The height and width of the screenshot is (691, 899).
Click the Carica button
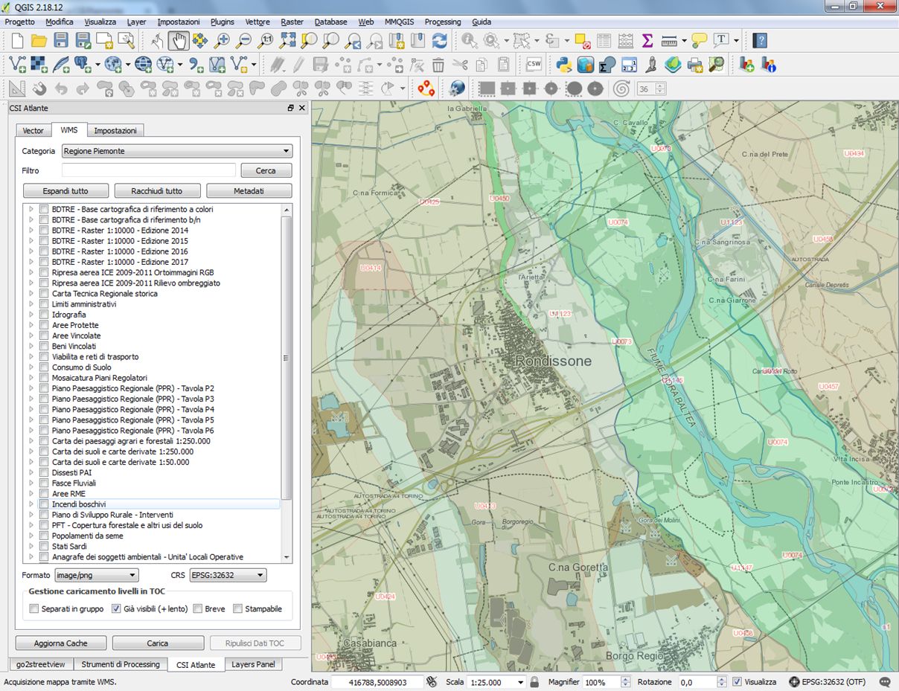tap(158, 643)
